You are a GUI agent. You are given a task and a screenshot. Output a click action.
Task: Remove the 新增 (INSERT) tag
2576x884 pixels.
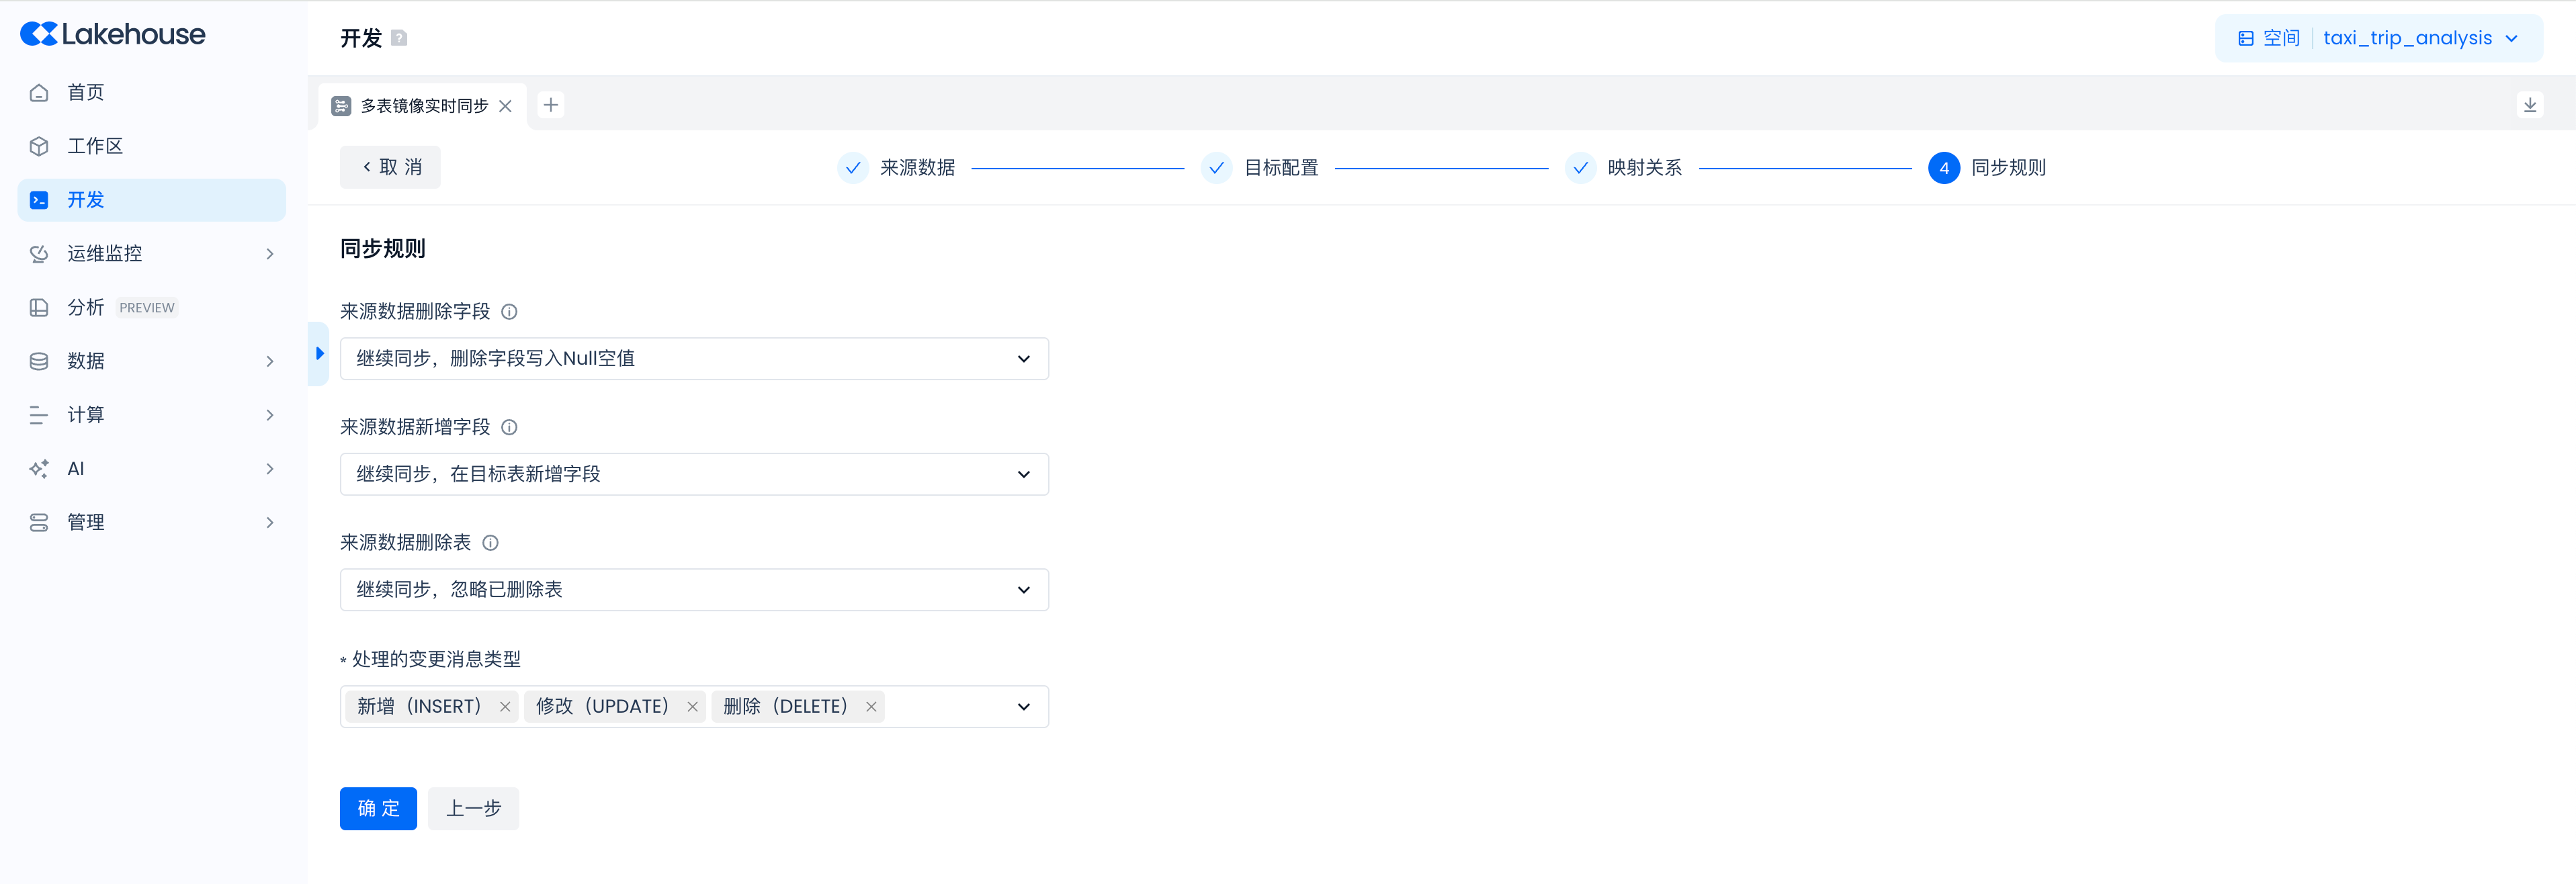click(505, 707)
